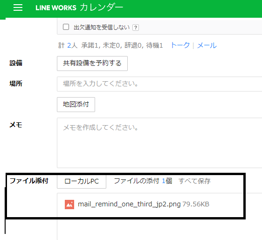The height and width of the screenshot is (240, 262).
Task: Click 共有設備を予約する button
Action: tap(92, 64)
